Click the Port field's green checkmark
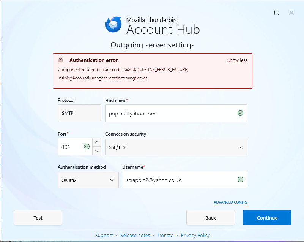304x242 pixels. coord(87,147)
